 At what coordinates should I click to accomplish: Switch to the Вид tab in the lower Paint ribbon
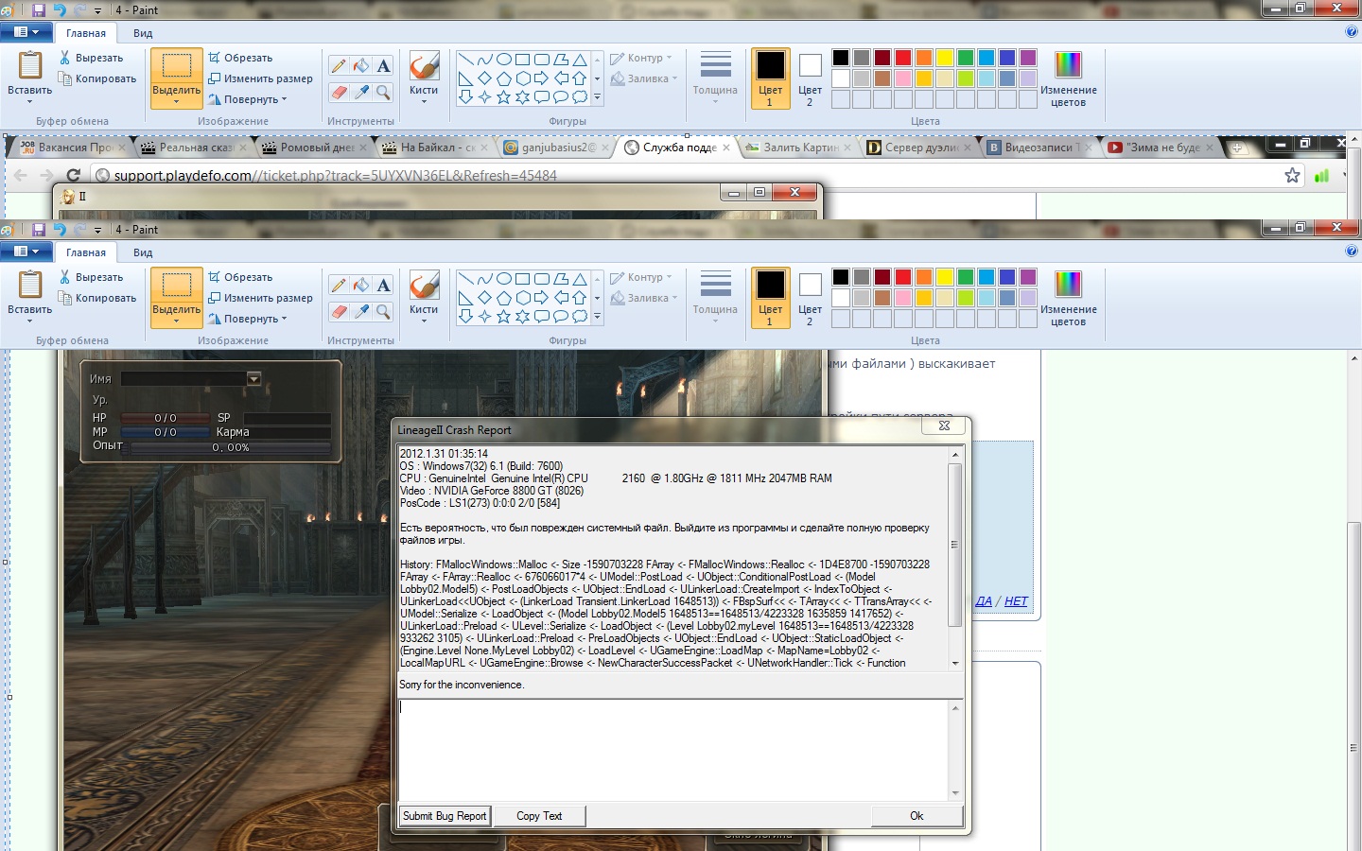(x=143, y=252)
